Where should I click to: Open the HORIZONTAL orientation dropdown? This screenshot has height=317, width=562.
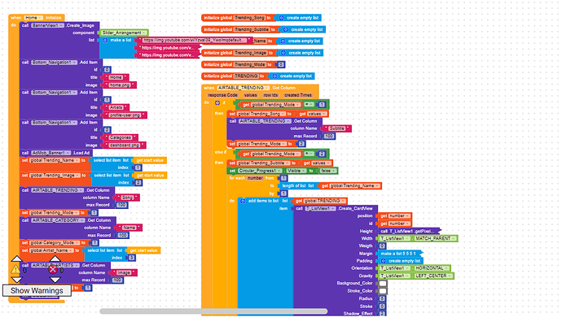click(432, 268)
